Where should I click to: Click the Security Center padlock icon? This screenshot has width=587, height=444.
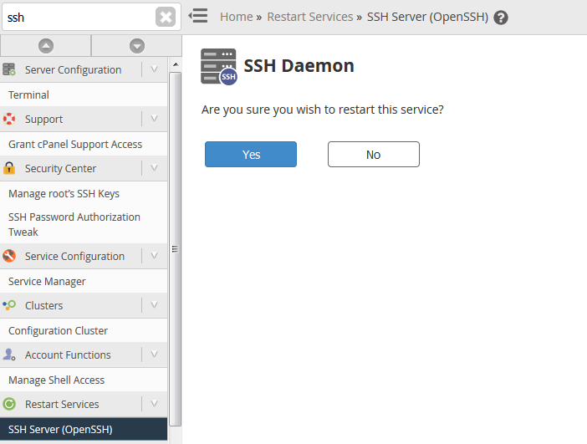click(x=9, y=168)
